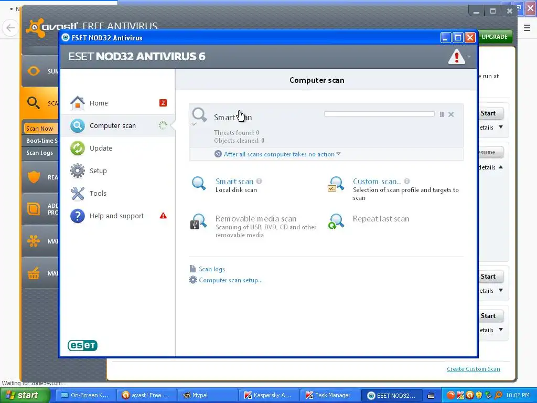
Task: Open Scan Logs in avast sidebar
Action: pos(40,153)
